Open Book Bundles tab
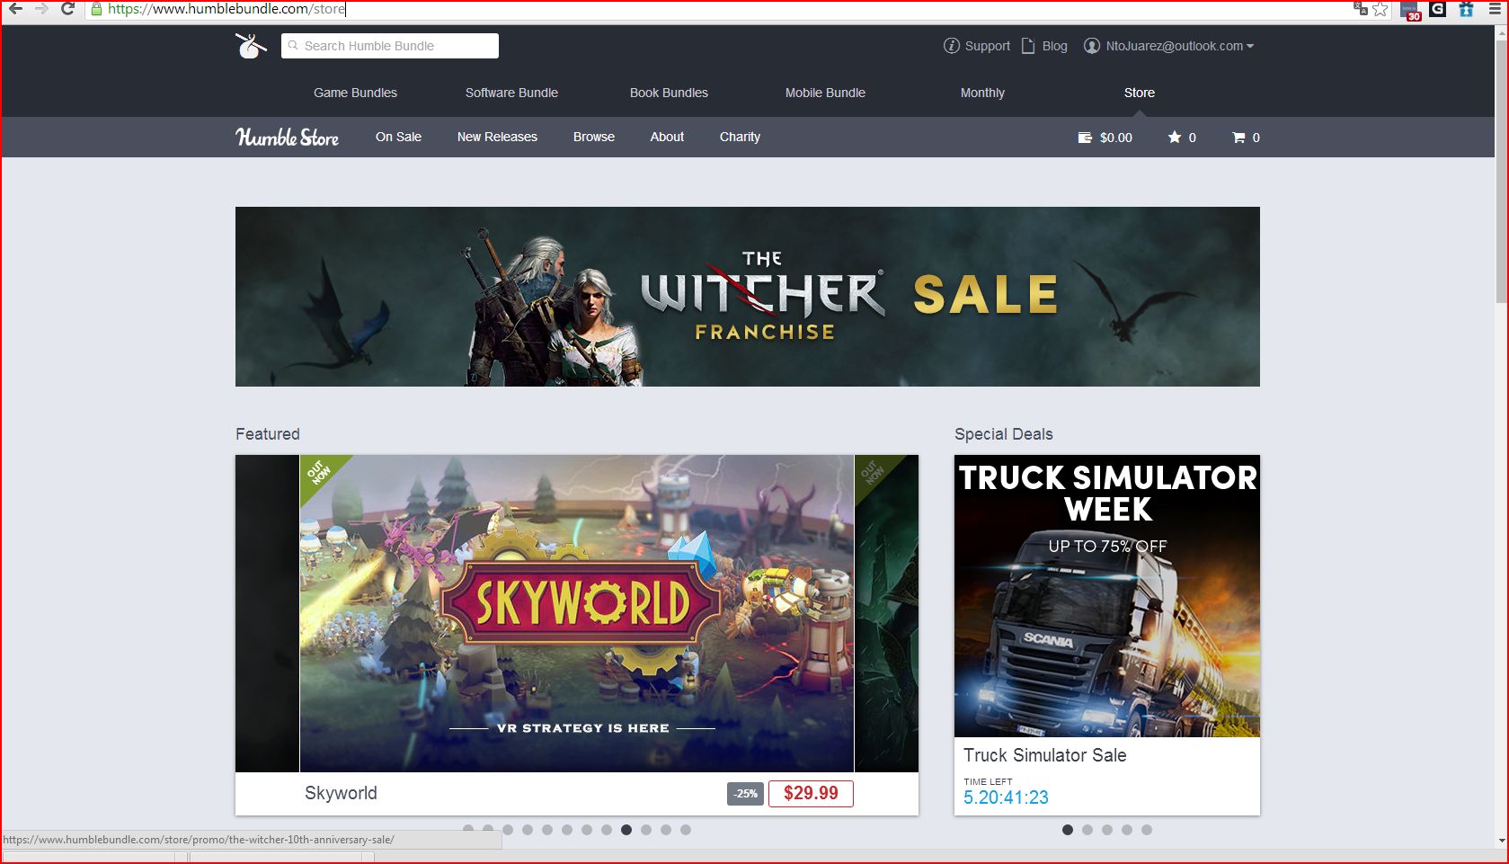The height and width of the screenshot is (864, 1509). point(669,93)
